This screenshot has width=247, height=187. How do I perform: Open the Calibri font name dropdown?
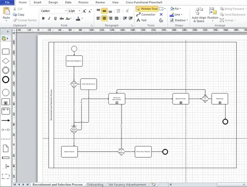[x=66, y=11]
